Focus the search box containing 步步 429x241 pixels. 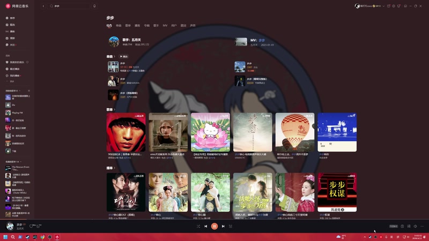[x=70, y=6]
